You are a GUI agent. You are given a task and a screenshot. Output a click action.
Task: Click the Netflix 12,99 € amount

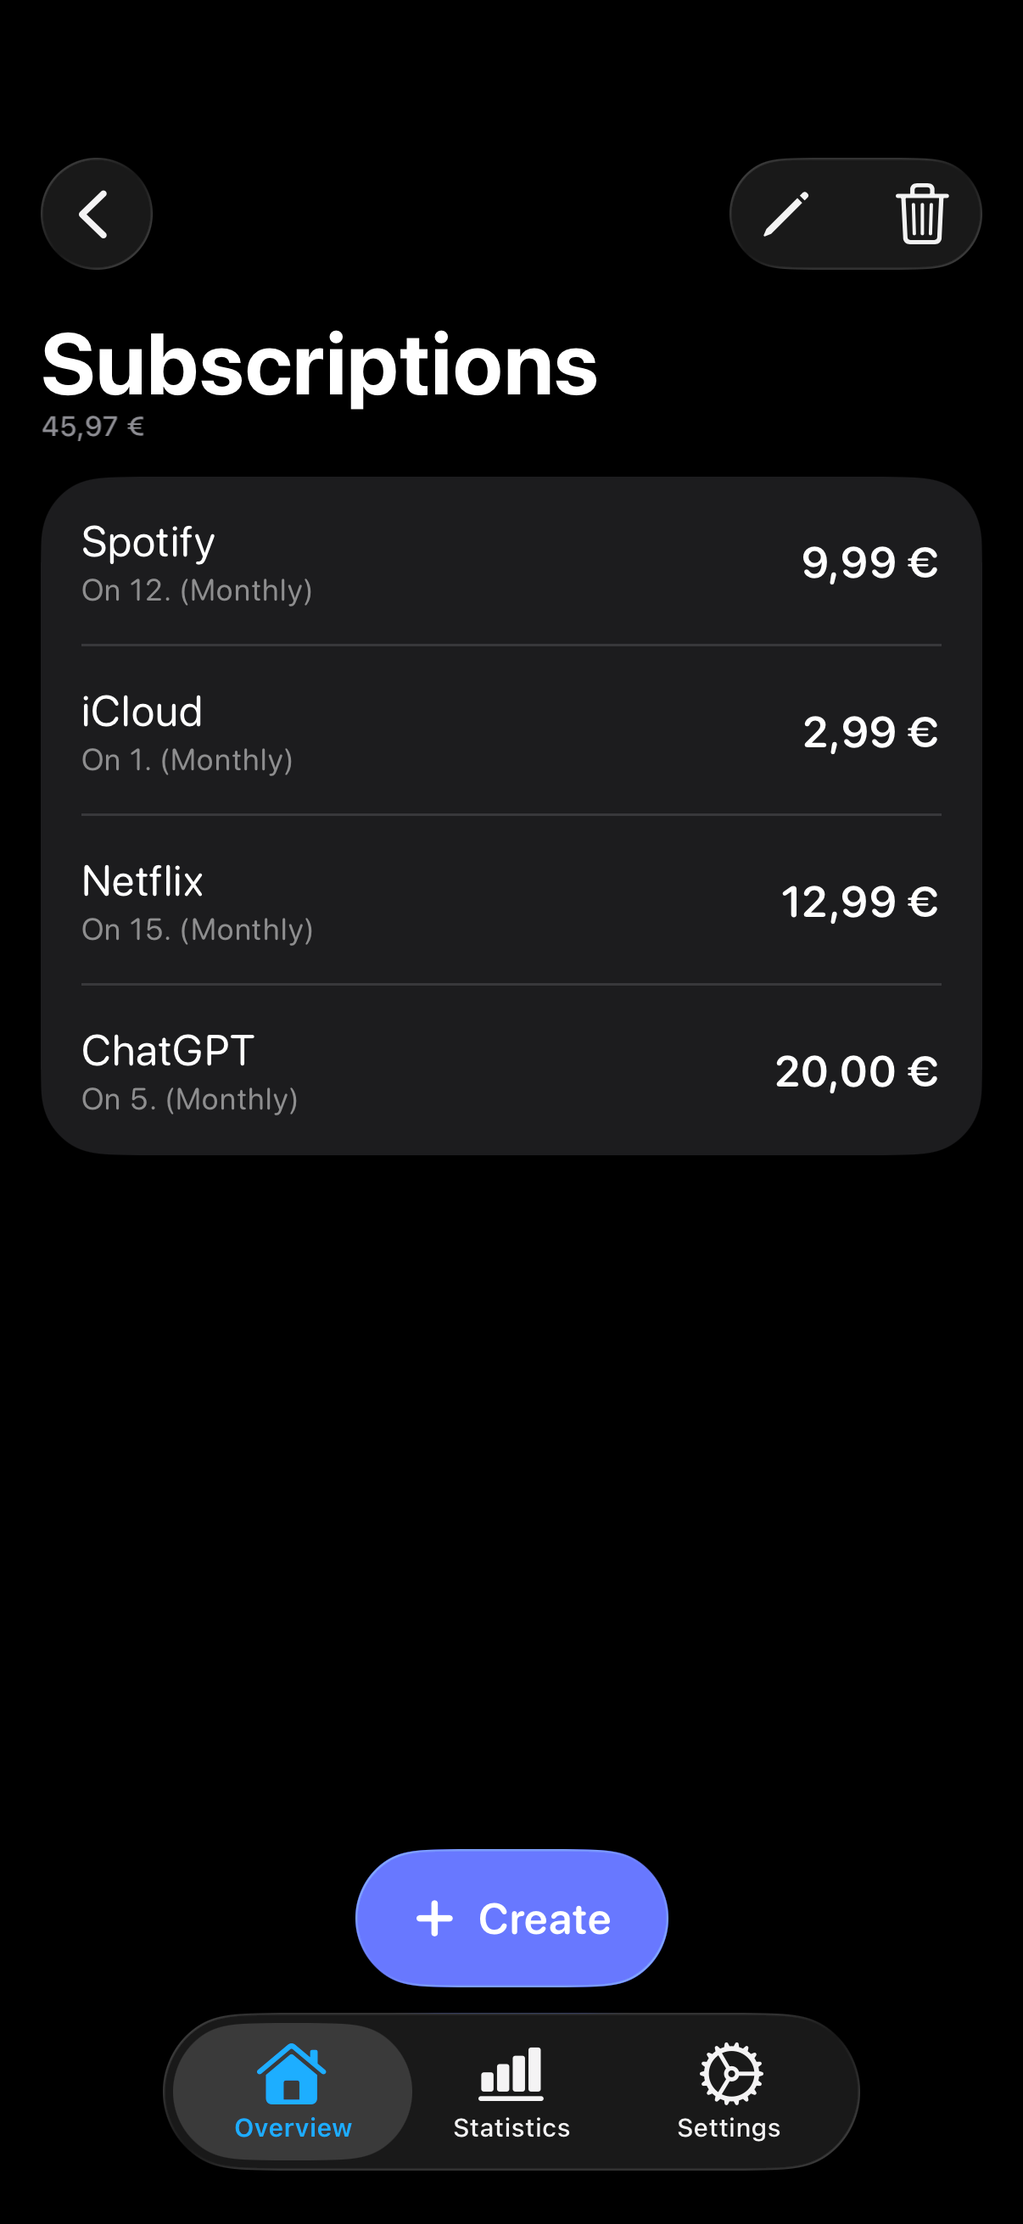pyautogui.click(x=859, y=902)
